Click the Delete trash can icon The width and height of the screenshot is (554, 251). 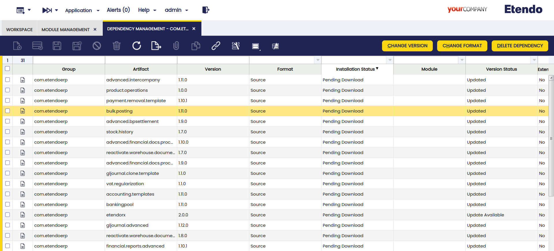click(117, 46)
